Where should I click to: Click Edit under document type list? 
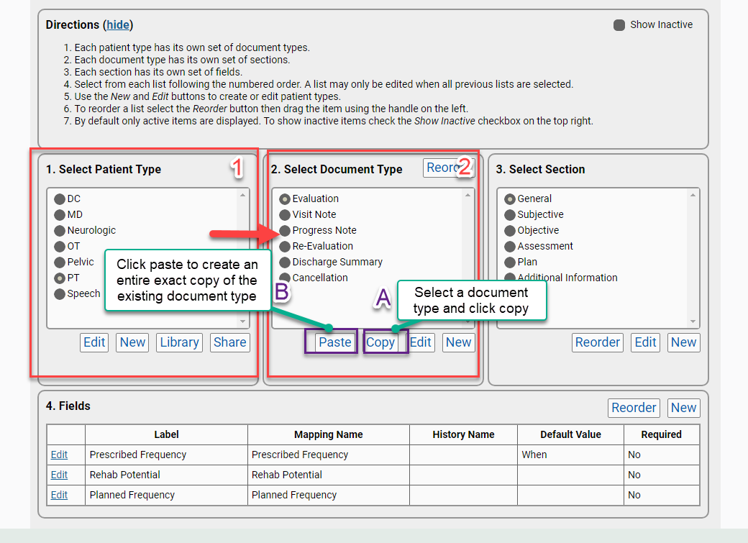click(420, 342)
